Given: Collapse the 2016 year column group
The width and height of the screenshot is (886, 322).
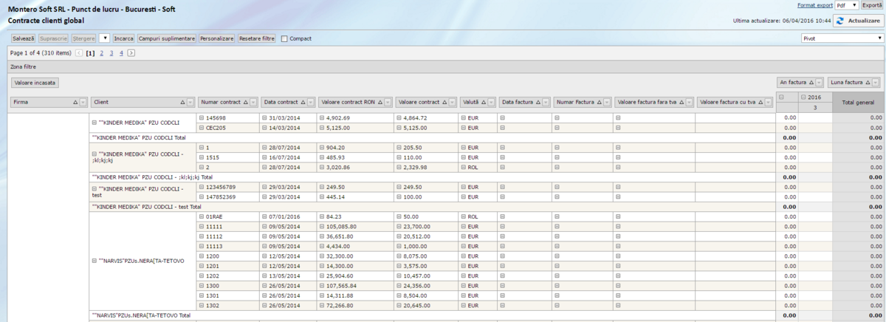Looking at the screenshot, I should pyautogui.click(x=803, y=97).
